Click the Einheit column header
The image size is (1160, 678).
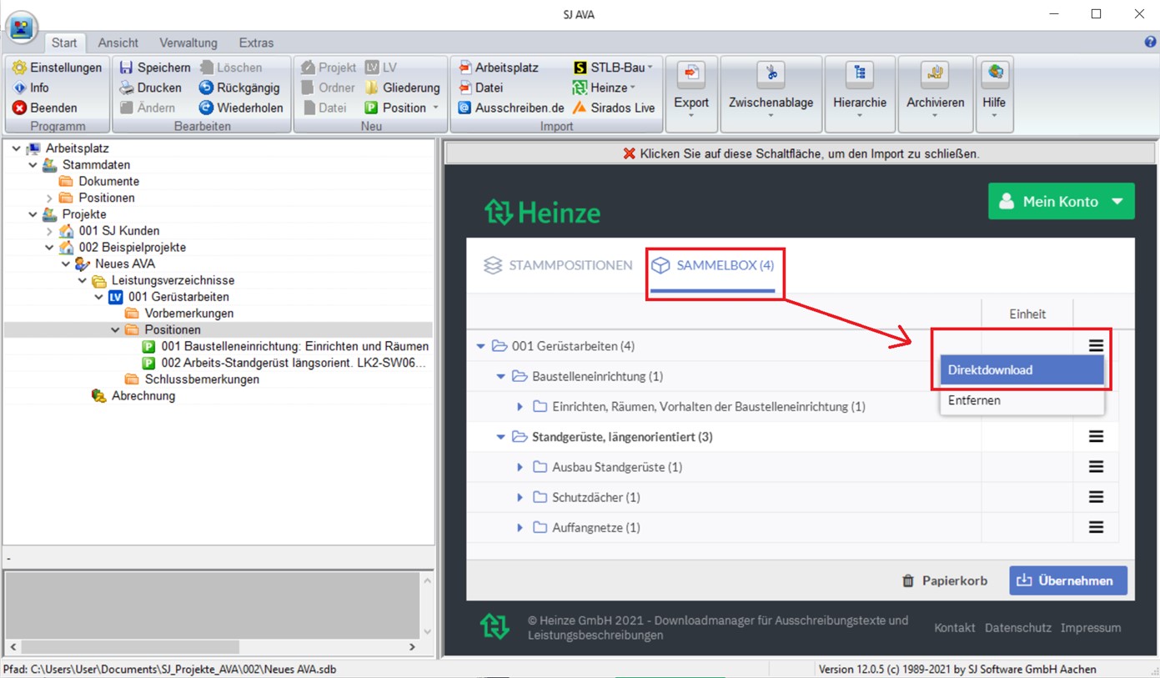click(x=1027, y=314)
